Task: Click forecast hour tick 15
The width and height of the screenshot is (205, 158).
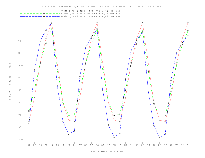Action: 57,145
